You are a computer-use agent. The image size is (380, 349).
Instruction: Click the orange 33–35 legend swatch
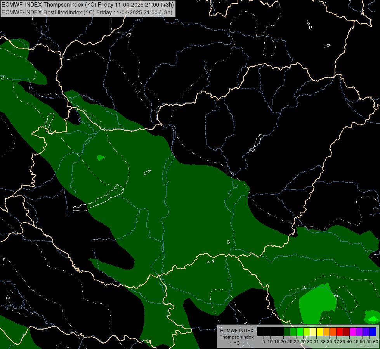click(327, 332)
